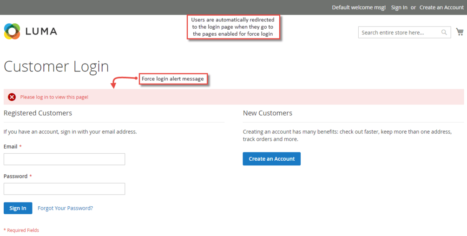
Task: Click the Registered Customers section heading
Action: 38,113
